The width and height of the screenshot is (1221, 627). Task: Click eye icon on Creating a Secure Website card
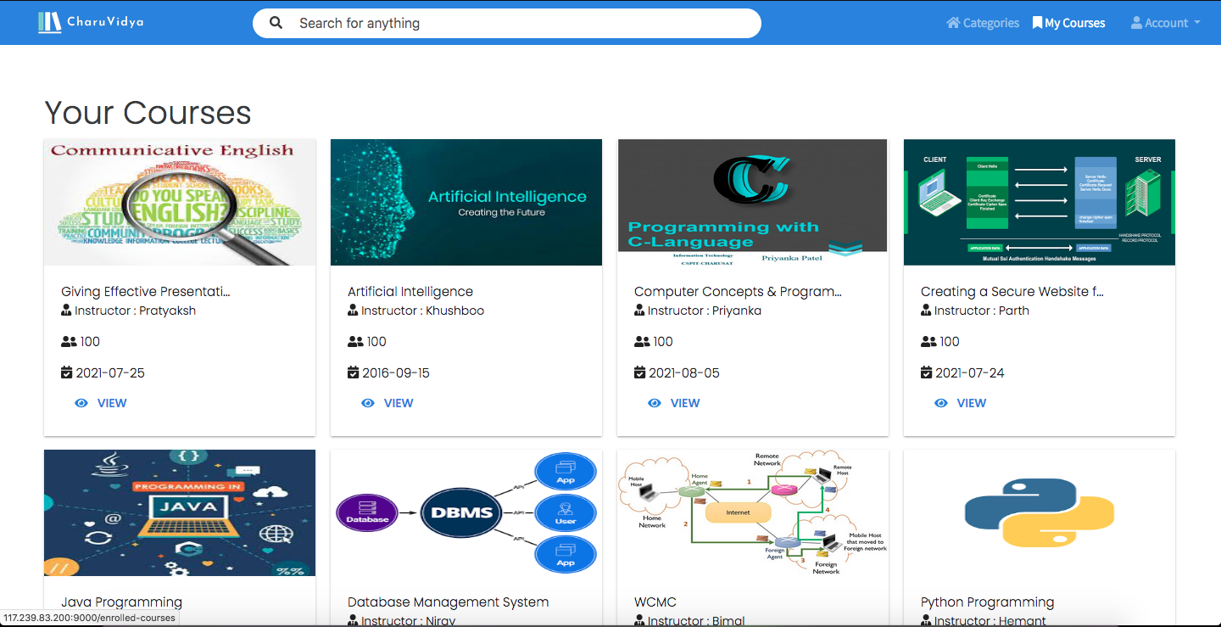pos(941,403)
